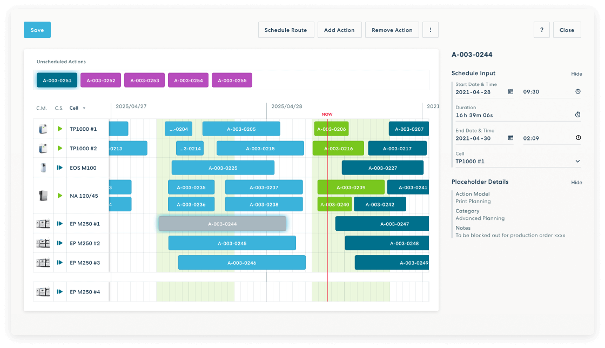This screenshot has width=605, height=348.
Task: Click the EOS M100 machine icon
Action: coord(43,168)
